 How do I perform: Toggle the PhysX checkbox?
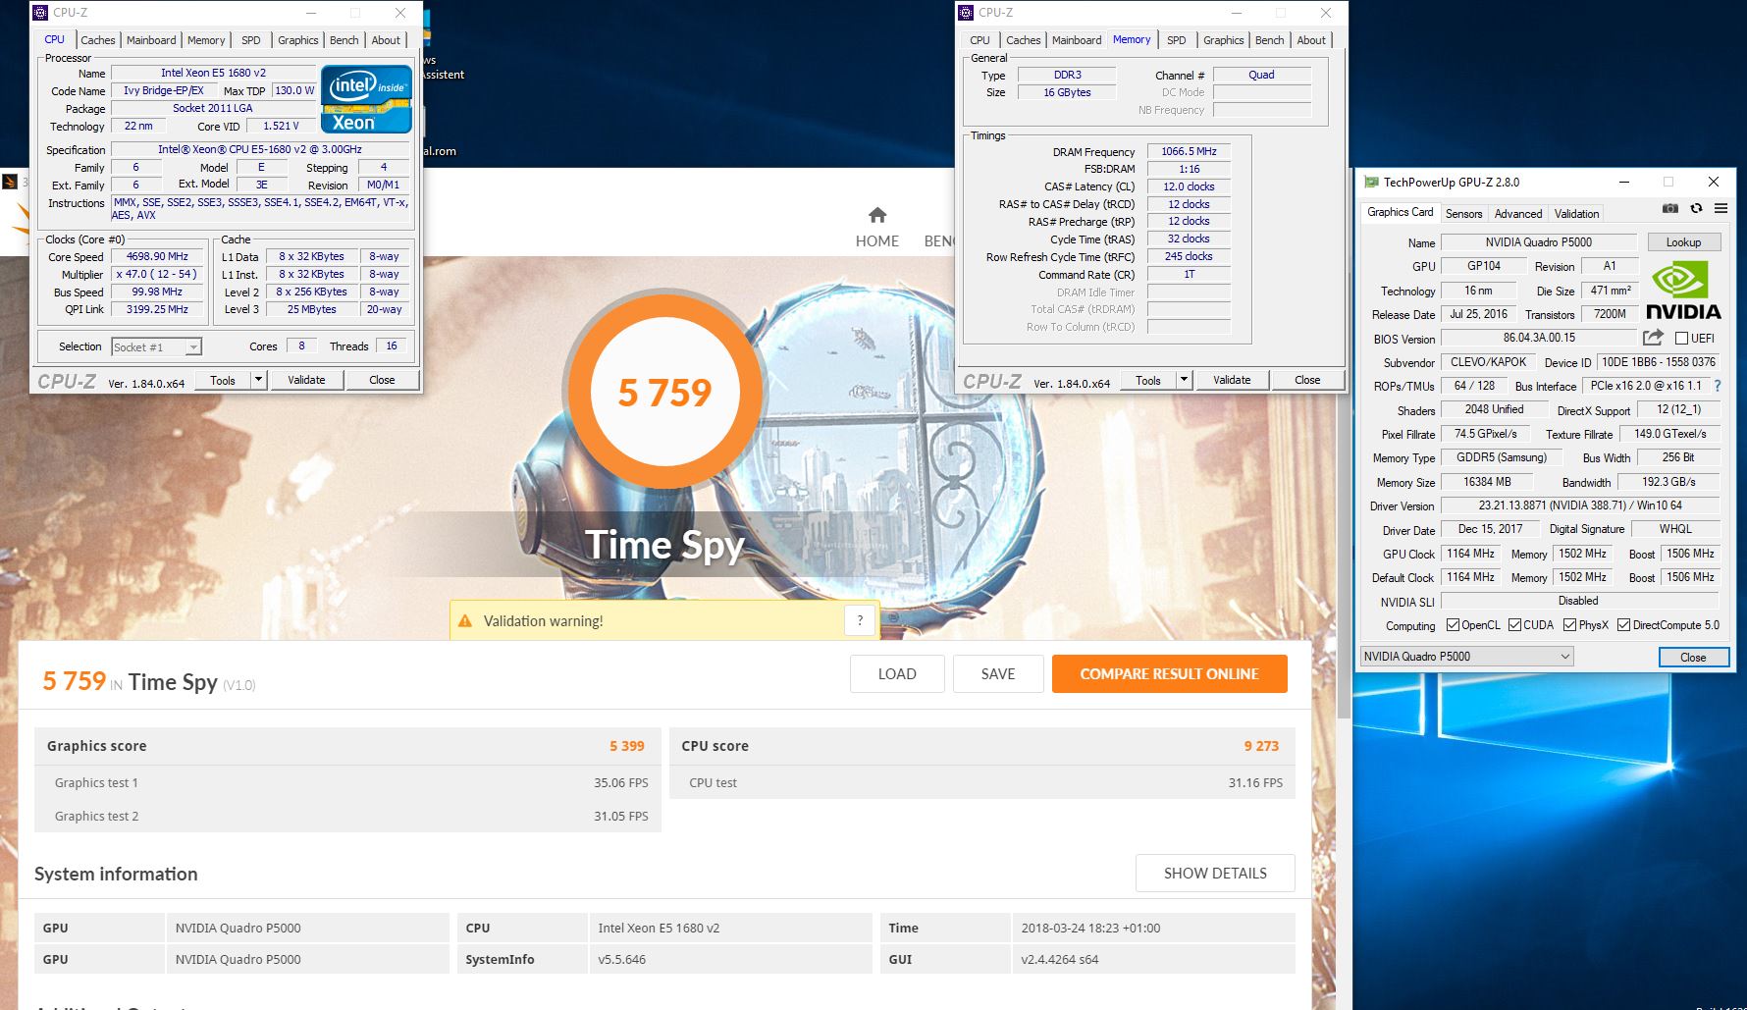[1569, 625]
